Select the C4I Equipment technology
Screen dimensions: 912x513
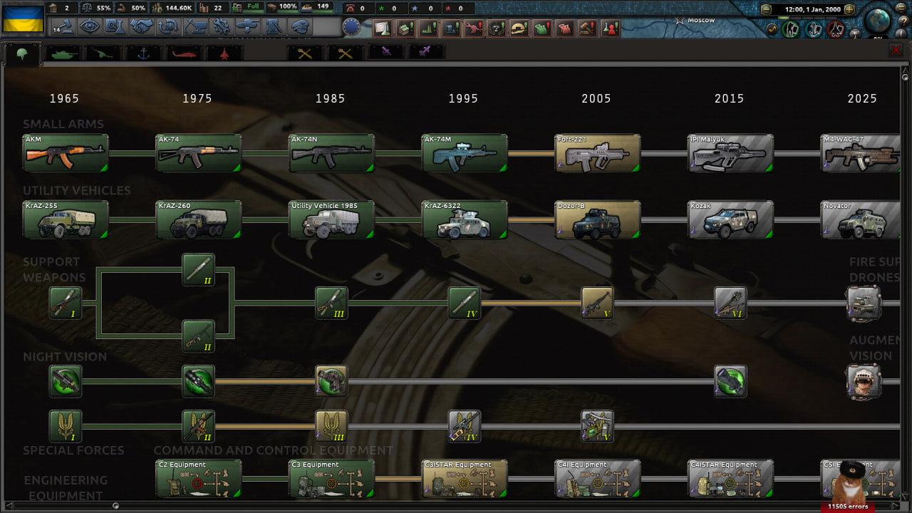point(598,479)
